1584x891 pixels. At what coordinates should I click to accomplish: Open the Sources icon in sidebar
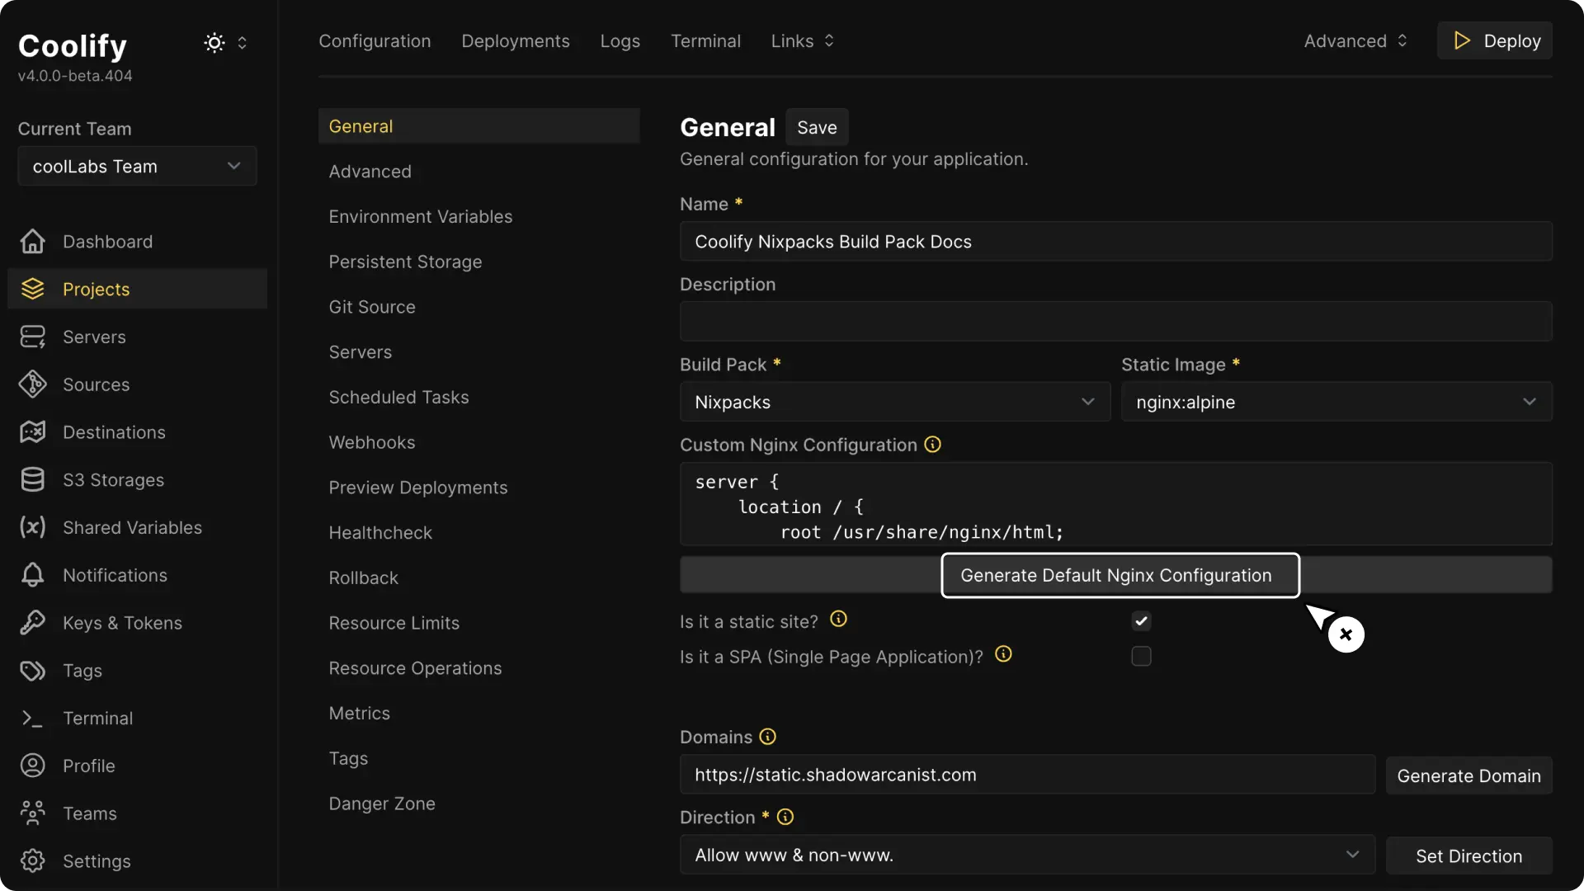tap(32, 384)
